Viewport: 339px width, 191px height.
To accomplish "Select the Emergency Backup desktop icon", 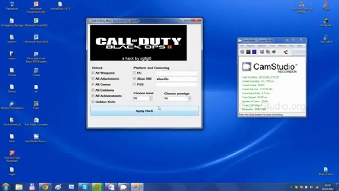I will click(x=12, y=22).
